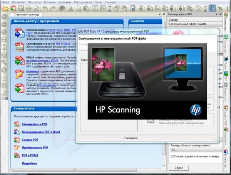Image resolution: width=231 pixels, height=175 pixels.
Task: Open the Сканер device dropdown
Action: [196, 24]
